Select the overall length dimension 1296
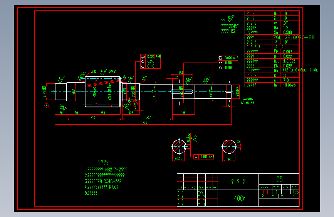The height and width of the screenshot is (217, 334). click(144, 123)
